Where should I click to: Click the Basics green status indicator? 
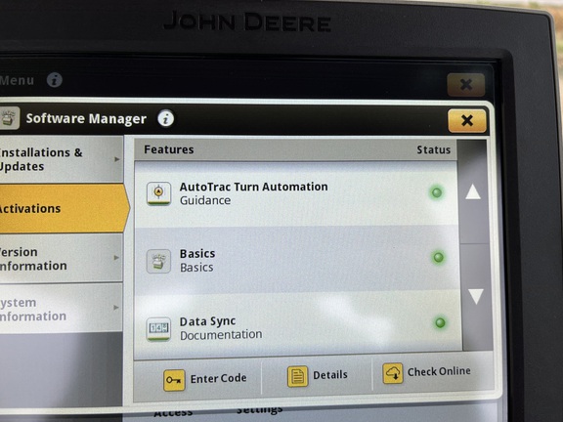tap(438, 257)
